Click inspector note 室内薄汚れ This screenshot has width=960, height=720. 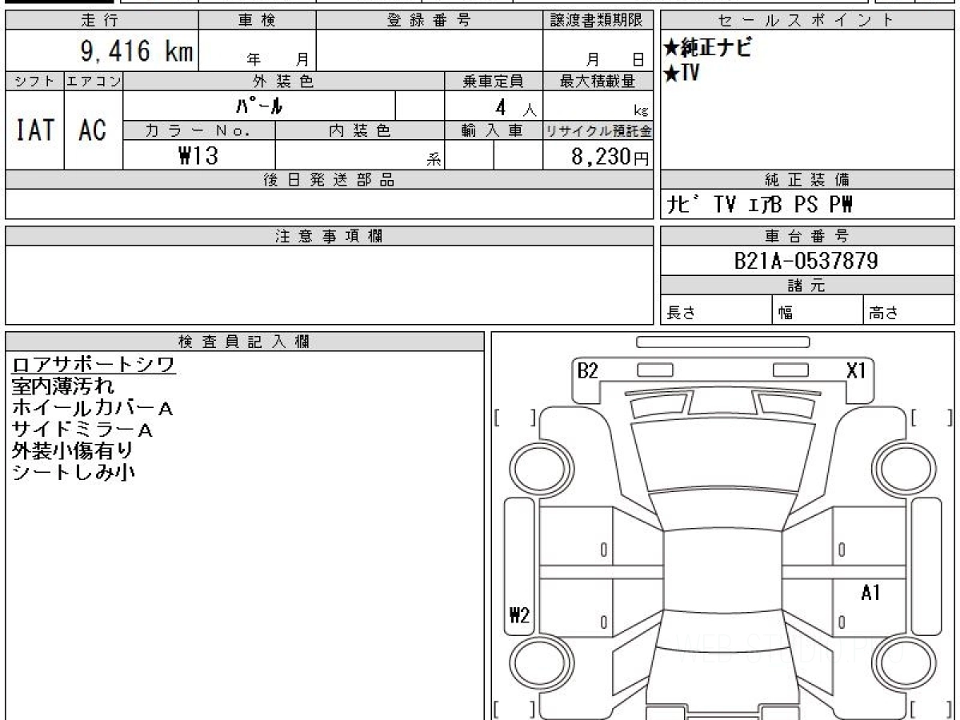(x=62, y=386)
